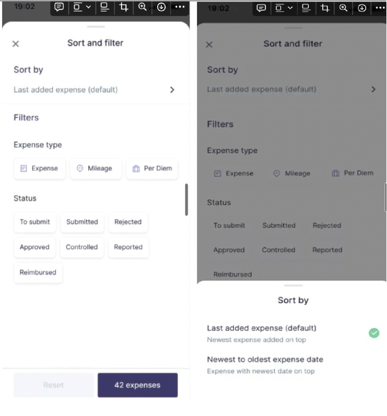The width and height of the screenshot is (387, 416).
Task: Click the vertical scrollbar beside Status filters
Action: point(186,199)
